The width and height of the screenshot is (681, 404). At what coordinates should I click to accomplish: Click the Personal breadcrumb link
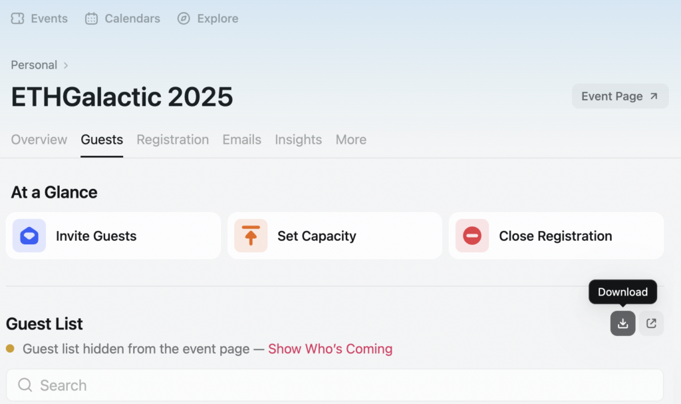coord(34,65)
